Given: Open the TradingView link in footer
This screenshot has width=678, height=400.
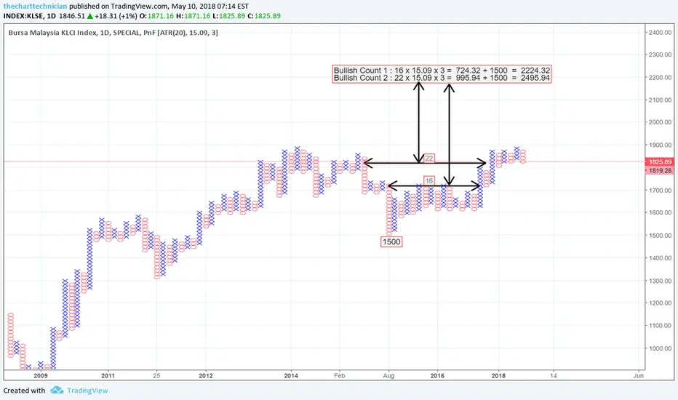Looking at the screenshot, I should point(87,391).
